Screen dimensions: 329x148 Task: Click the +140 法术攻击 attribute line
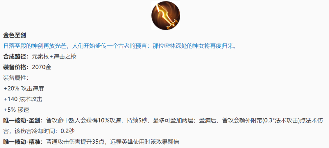(23, 99)
